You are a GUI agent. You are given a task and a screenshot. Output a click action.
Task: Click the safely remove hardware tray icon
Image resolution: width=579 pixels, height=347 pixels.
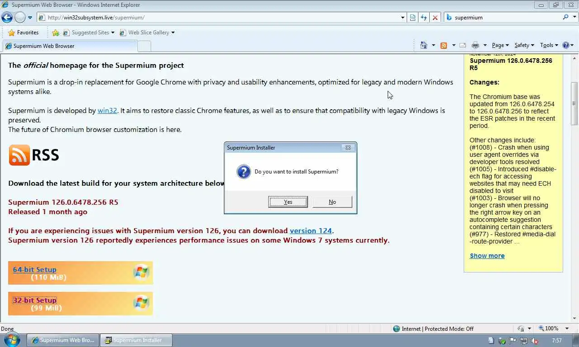pyautogui.click(x=502, y=341)
